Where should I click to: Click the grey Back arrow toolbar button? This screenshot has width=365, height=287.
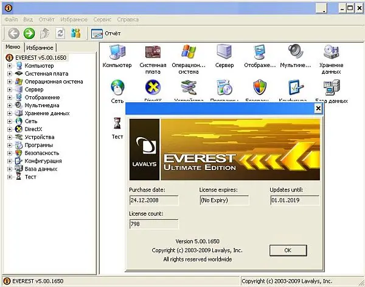tap(14, 34)
